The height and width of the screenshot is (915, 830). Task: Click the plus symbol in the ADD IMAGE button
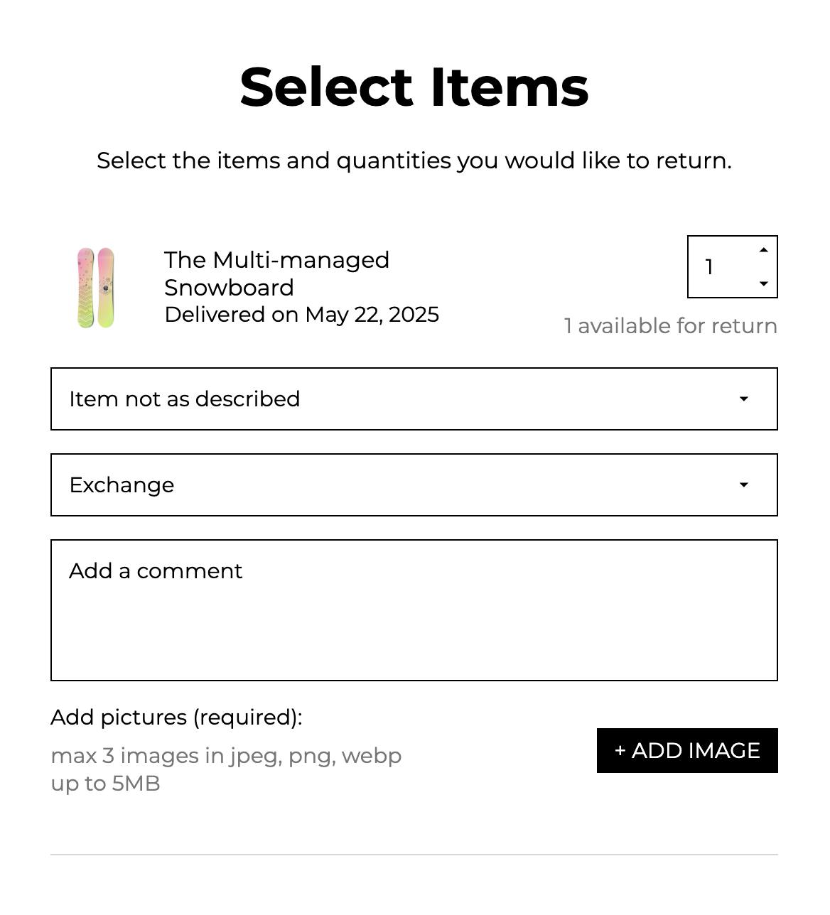point(620,751)
